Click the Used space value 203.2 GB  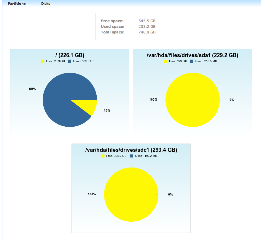pos(147,27)
